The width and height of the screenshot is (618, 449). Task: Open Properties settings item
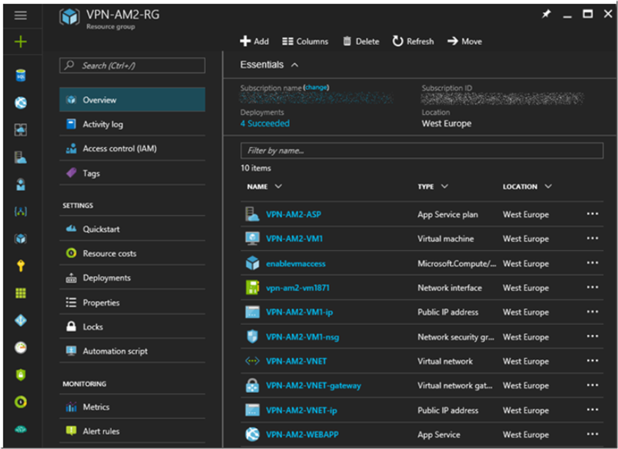(x=132, y=303)
